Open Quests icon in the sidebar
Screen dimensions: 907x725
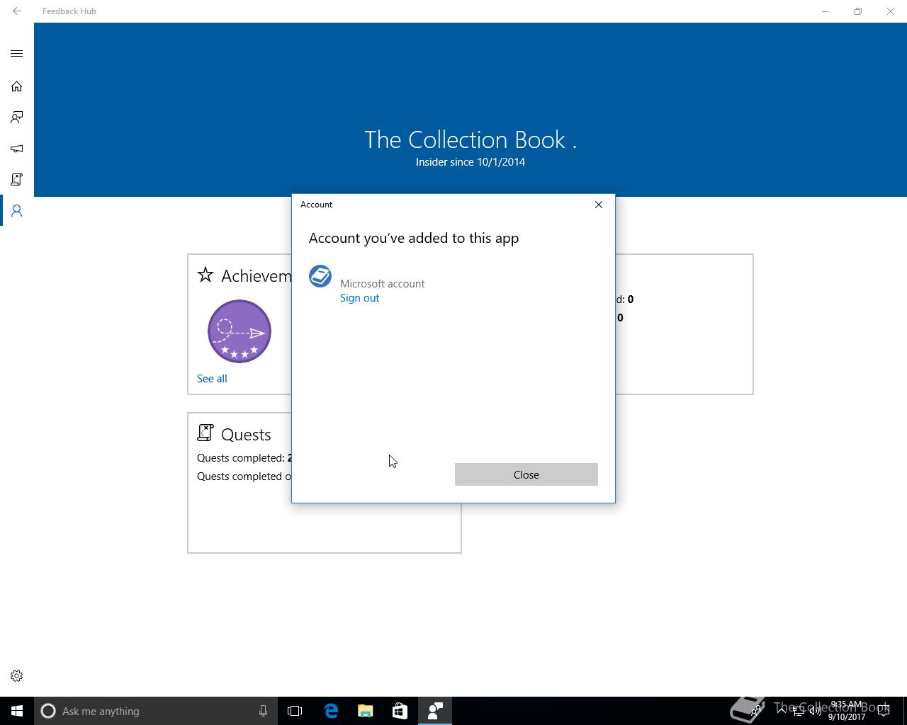[17, 180]
